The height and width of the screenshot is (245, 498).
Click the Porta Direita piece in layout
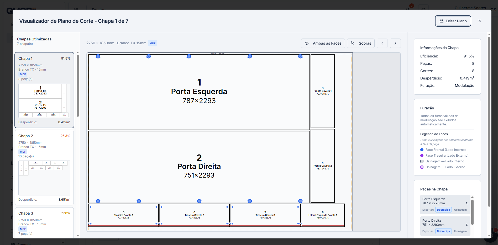tap(199, 167)
